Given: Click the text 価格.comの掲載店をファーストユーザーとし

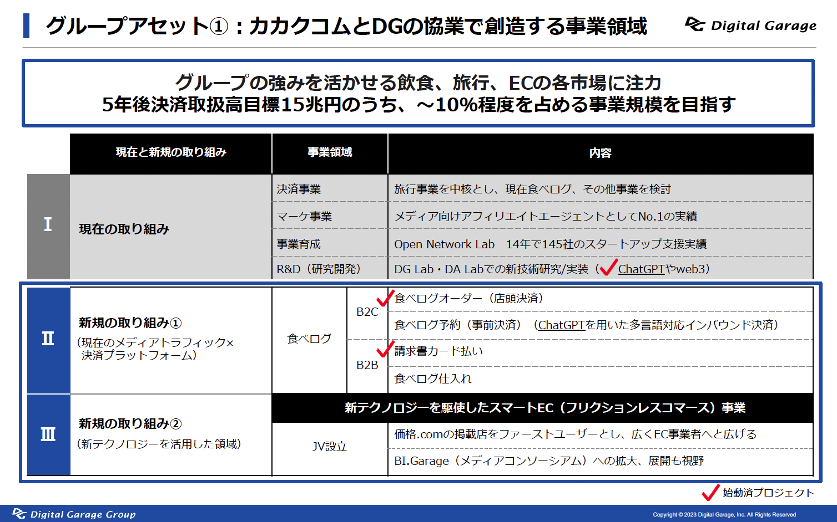Looking at the screenshot, I should coord(575,434).
